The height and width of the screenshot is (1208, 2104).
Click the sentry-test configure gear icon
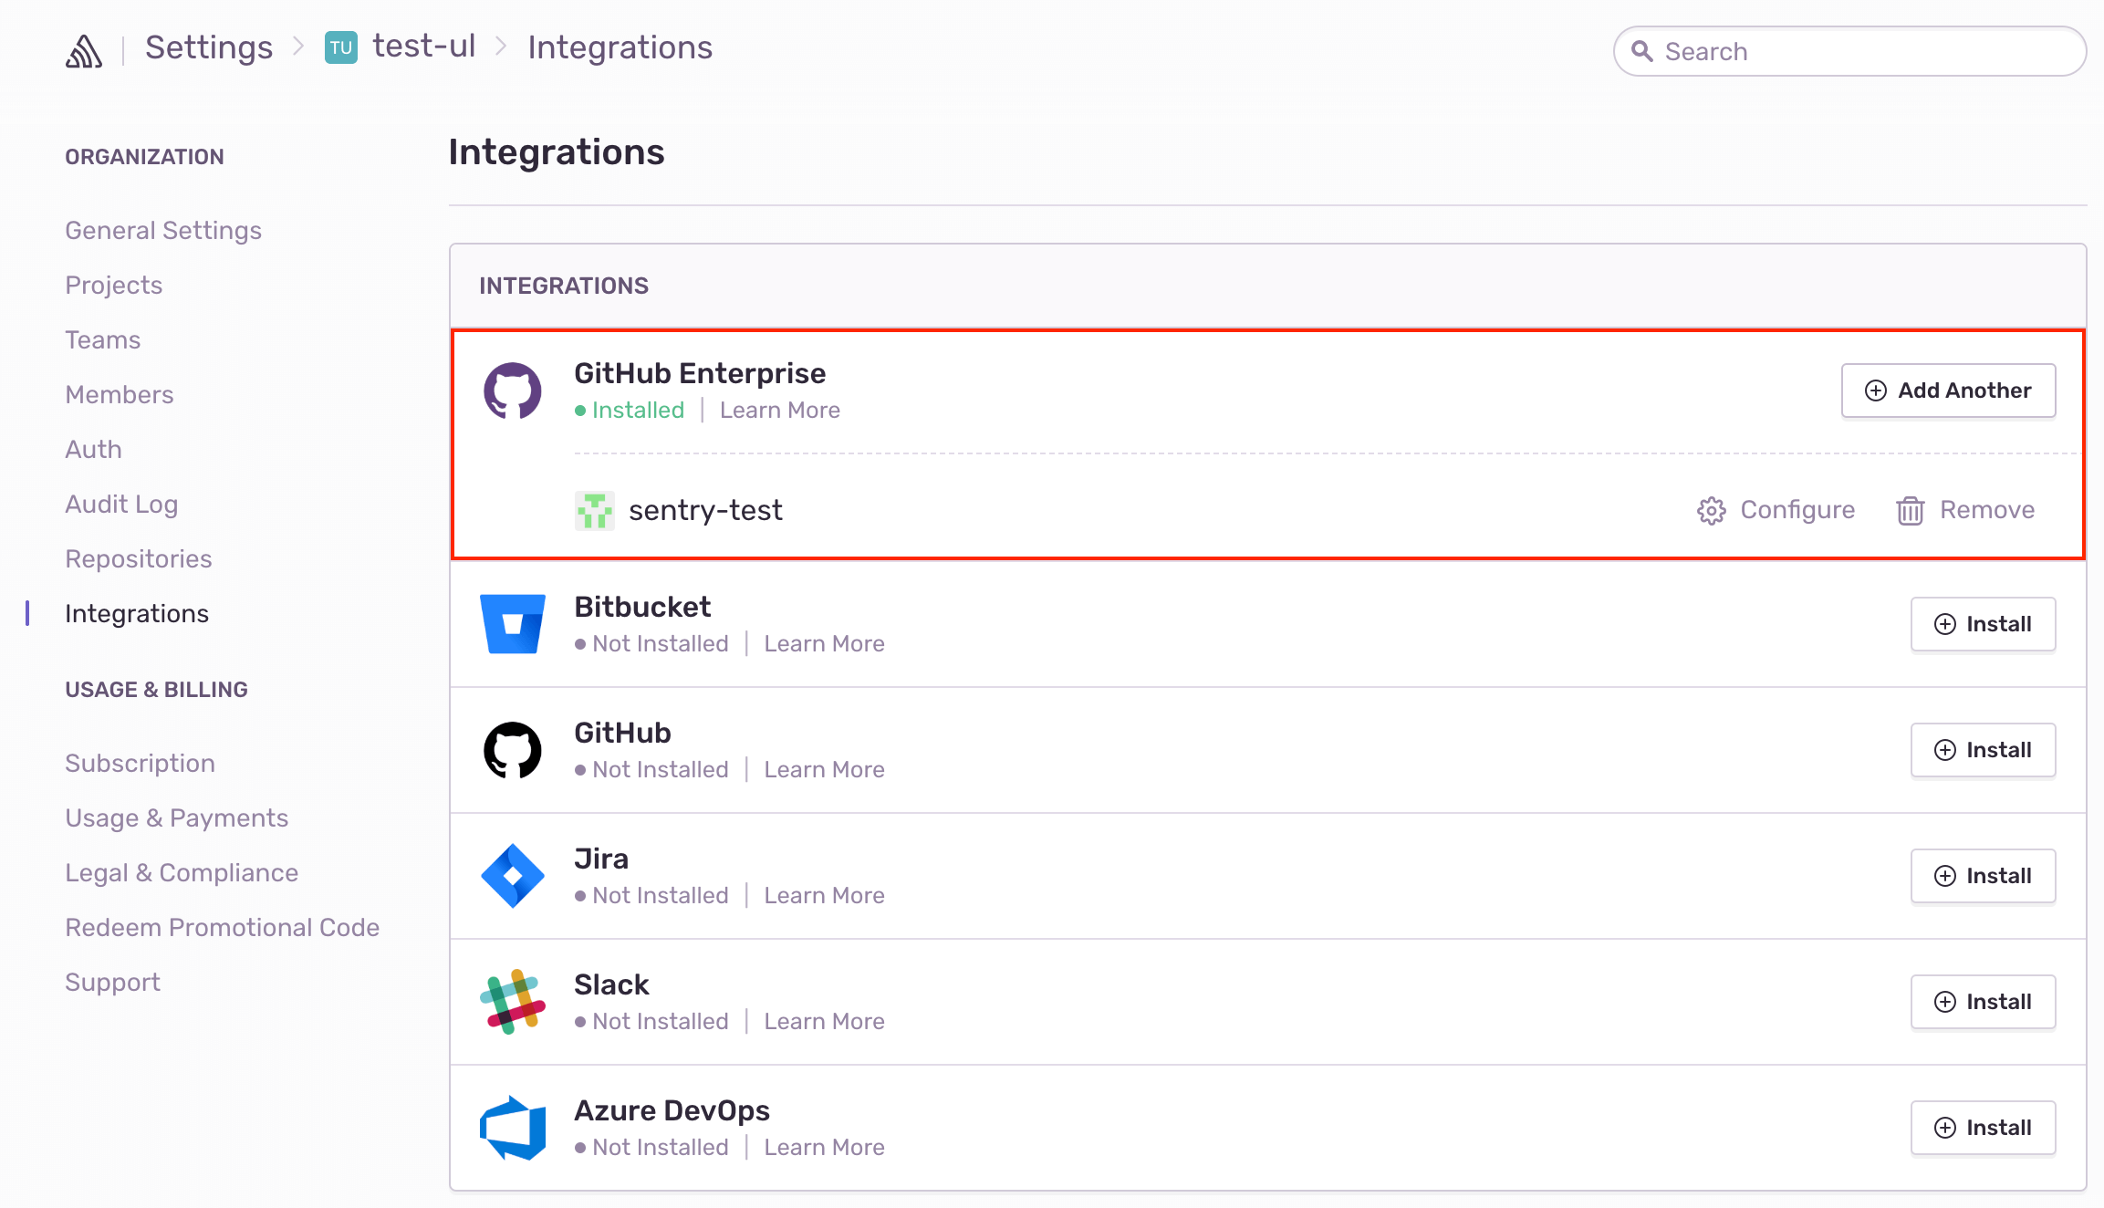[1711, 510]
